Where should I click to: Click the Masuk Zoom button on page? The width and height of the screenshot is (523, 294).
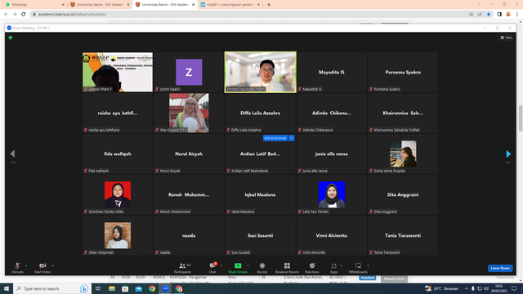[394, 278]
